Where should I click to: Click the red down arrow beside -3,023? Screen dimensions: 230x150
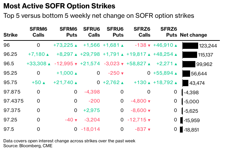pyautogui.click(x=122, y=64)
